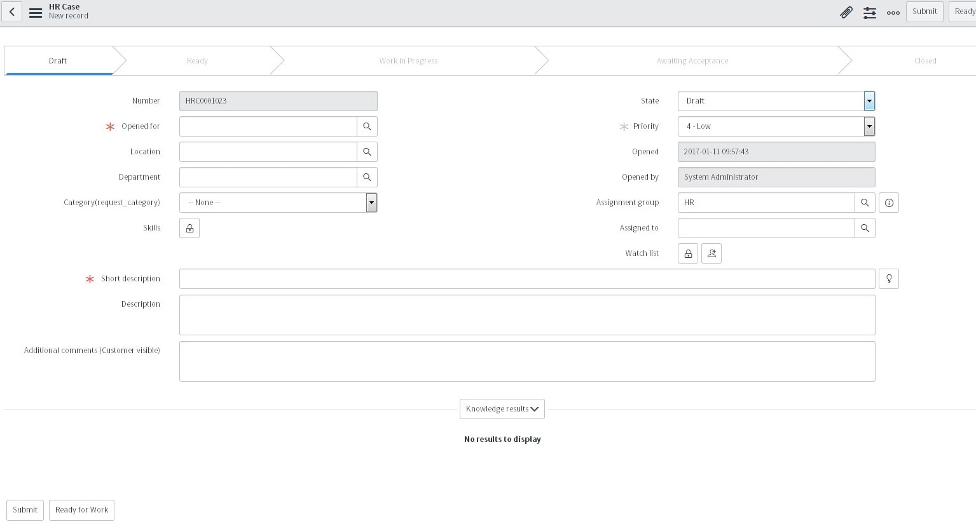Click the paperclip attachments icon
976x529 pixels.
point(846,12)
